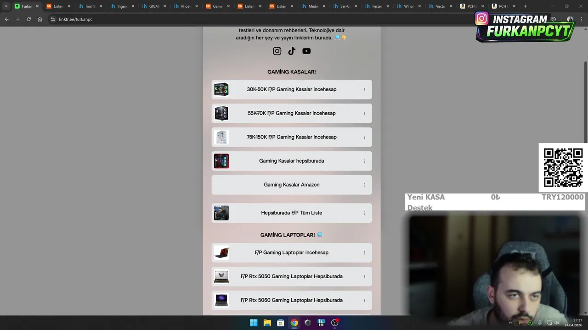This screenshot has width=588, height=330.
Task: Click the laptop thumbnail on Rtx 5060 row
Action: pyautogui.click(x=221, y=300)
